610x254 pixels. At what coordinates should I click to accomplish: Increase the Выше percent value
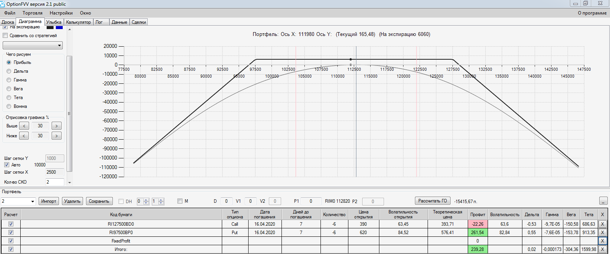tap(56, 126)
